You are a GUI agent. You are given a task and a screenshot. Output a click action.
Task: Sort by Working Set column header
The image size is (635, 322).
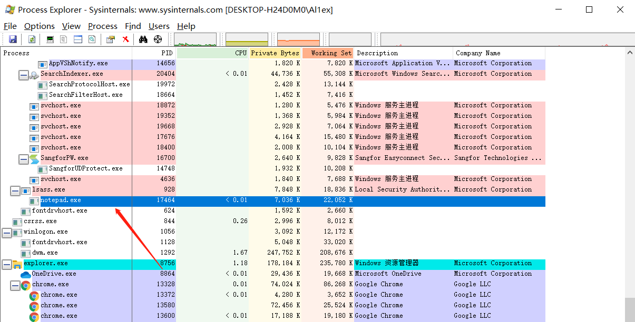tap(328, 53)
